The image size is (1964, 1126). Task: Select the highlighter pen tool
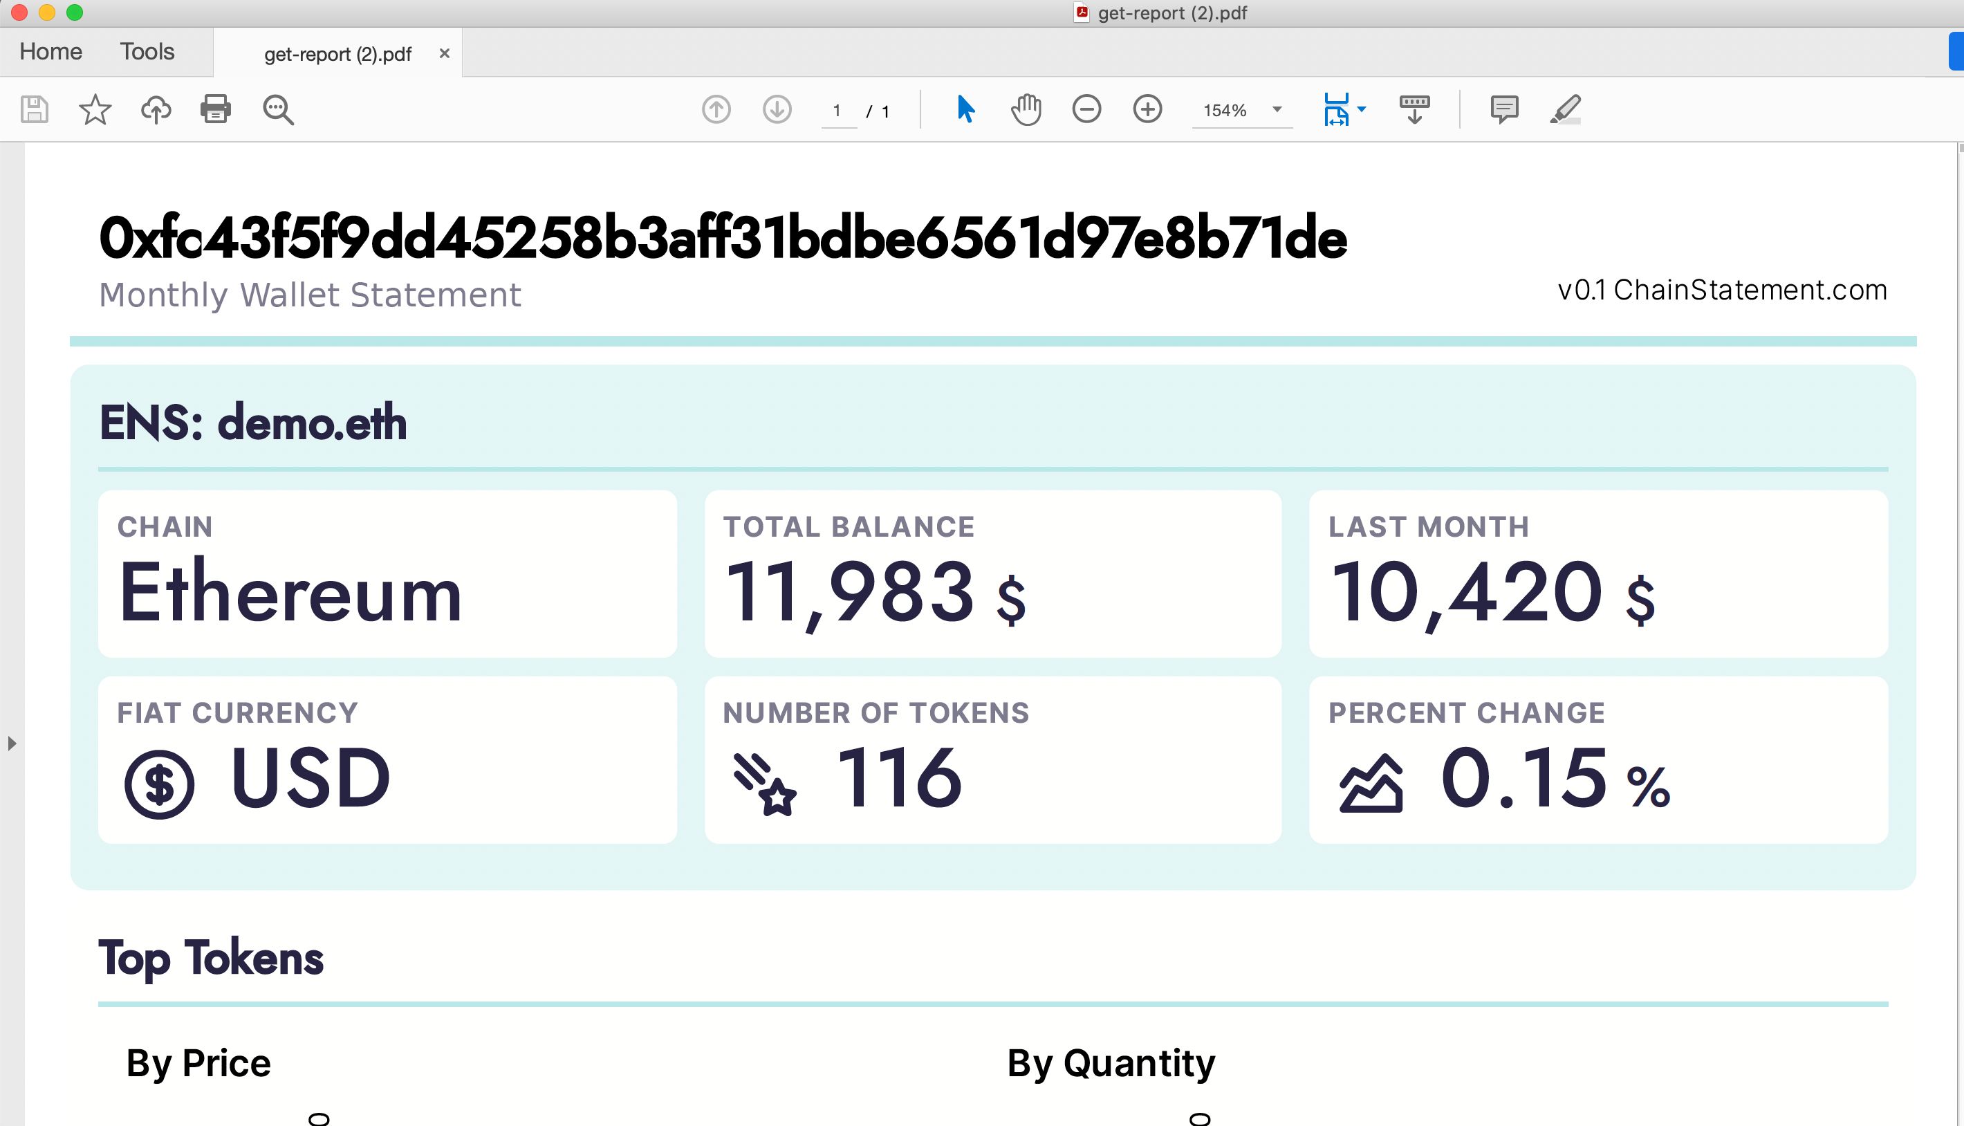pyautogui.click(x=1565, y=109)
